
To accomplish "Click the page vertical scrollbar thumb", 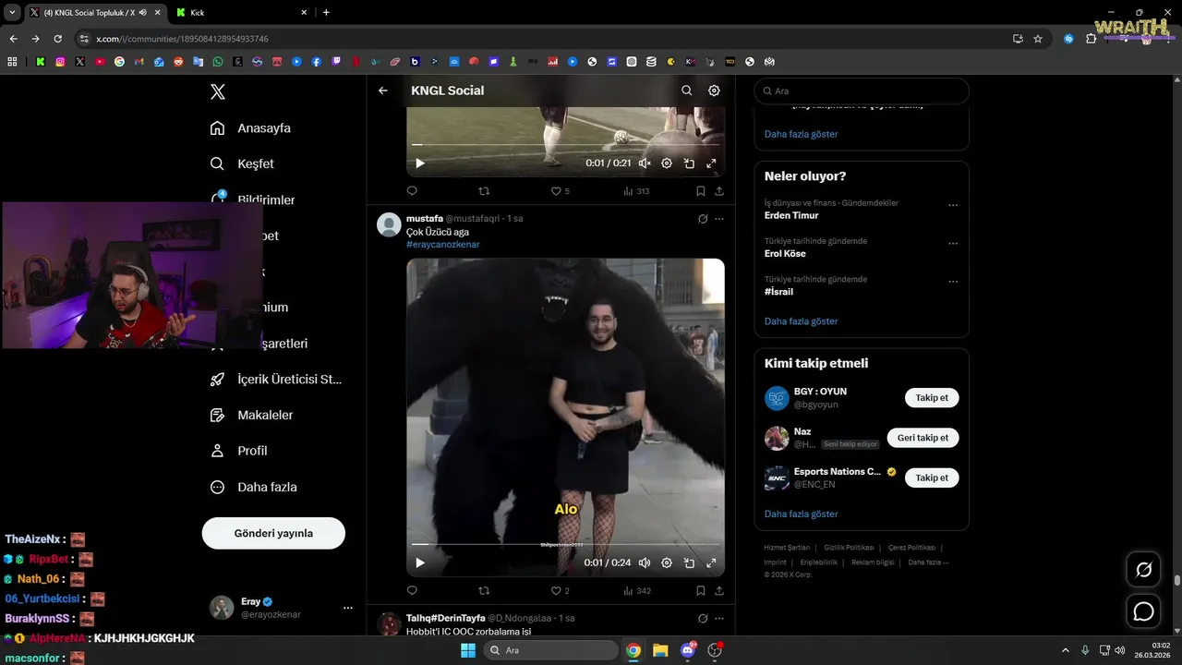I will pyautogui.click(x=1176, y=580).
